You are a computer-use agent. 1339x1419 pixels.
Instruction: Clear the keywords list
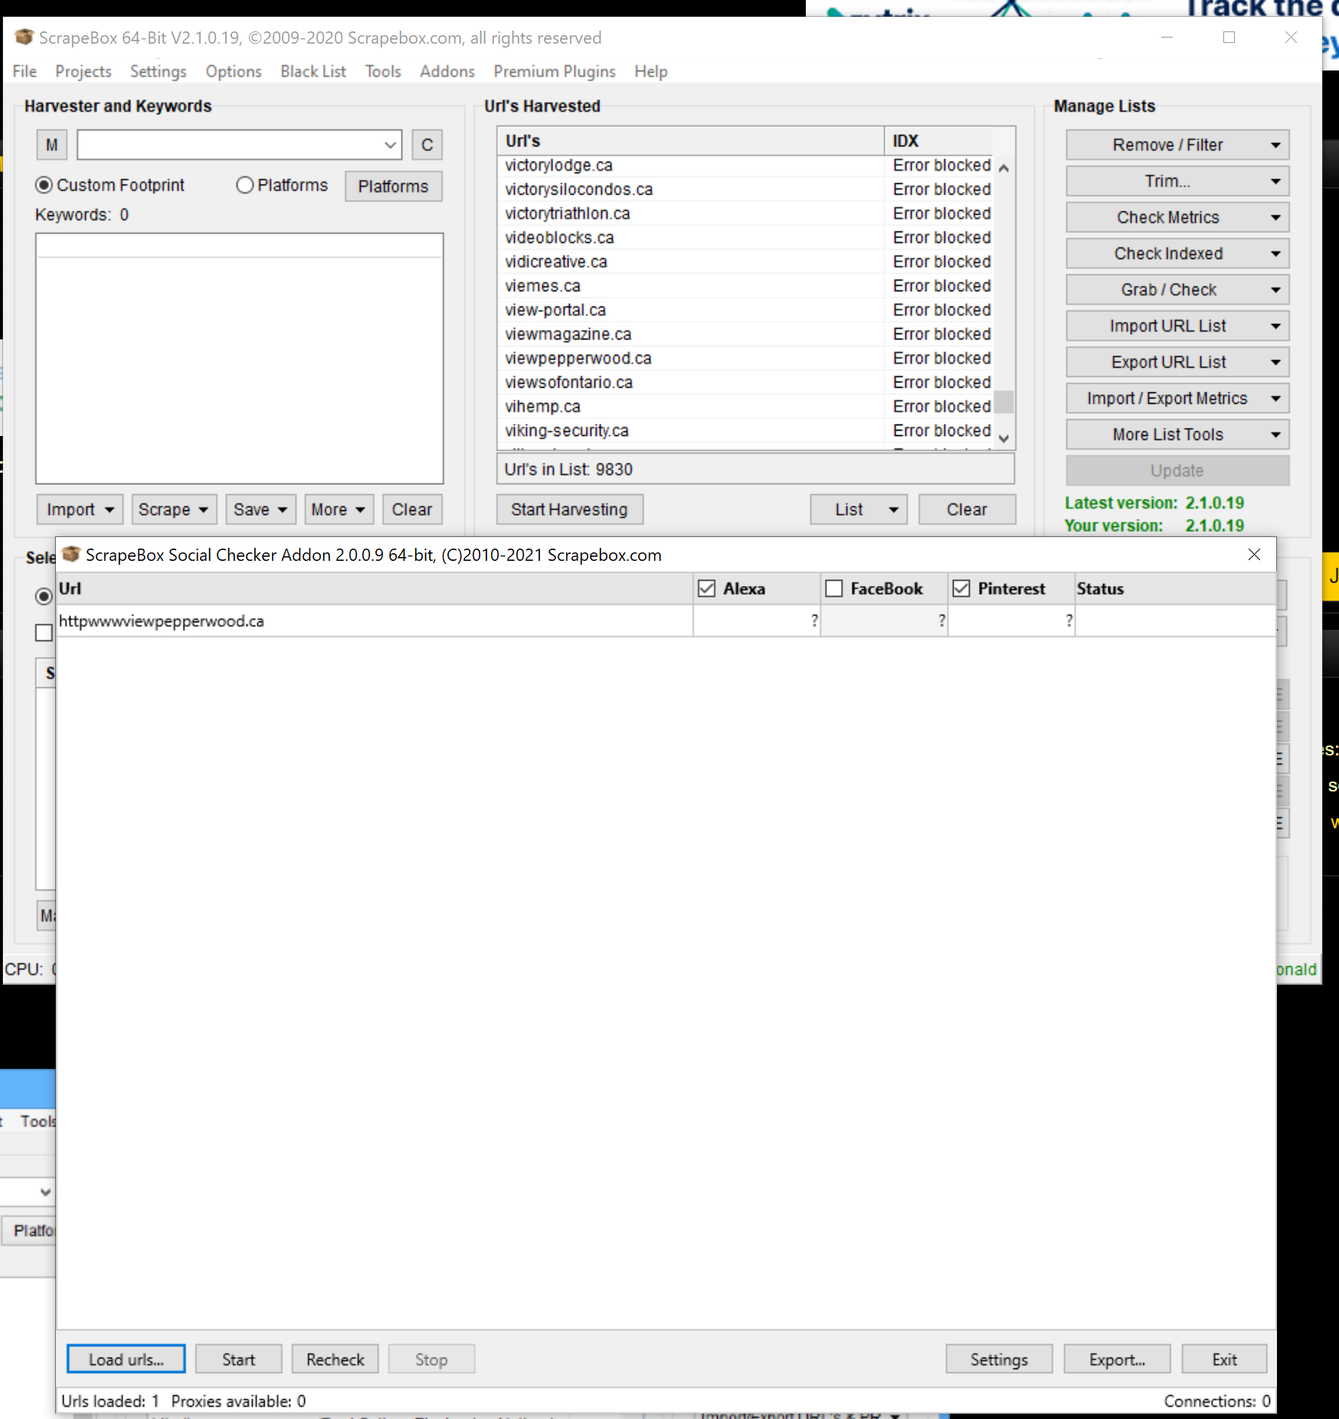(412, 510)
